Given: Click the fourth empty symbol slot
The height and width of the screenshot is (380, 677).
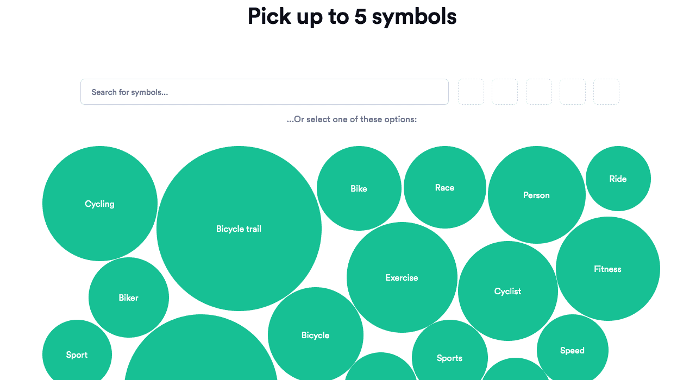Looking at the screenshot, I should pos(573,92).
